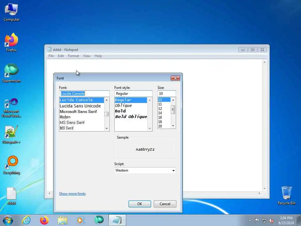This screenshot has height=226, width=301.
Task: Launch Internet Explorer from taskbar
Action: (26, 220)
